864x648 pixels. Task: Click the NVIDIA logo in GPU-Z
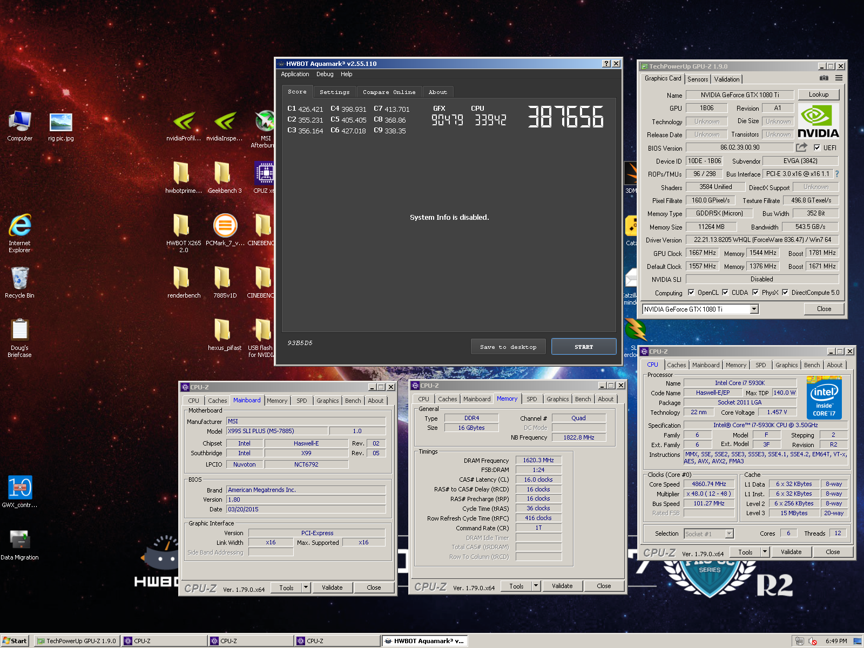pyautogui.click(x=818, y=122)
